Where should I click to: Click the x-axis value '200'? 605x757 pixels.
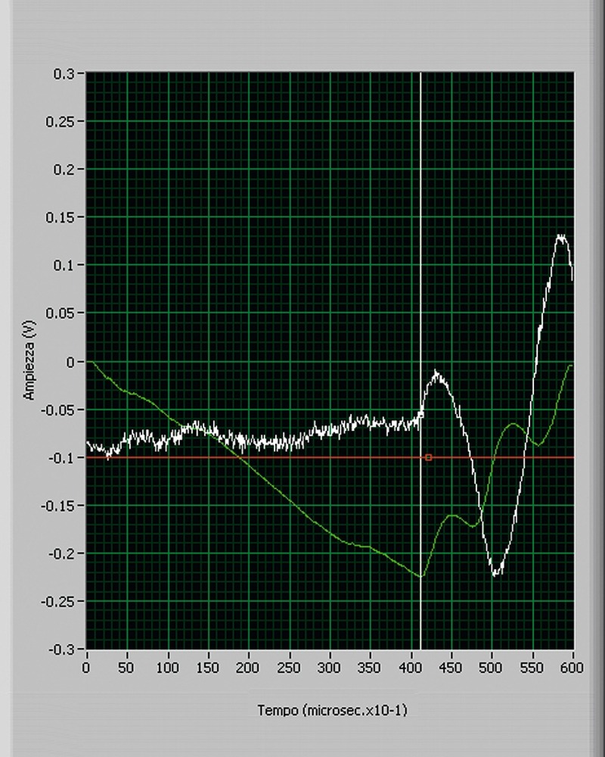point(248,668)
